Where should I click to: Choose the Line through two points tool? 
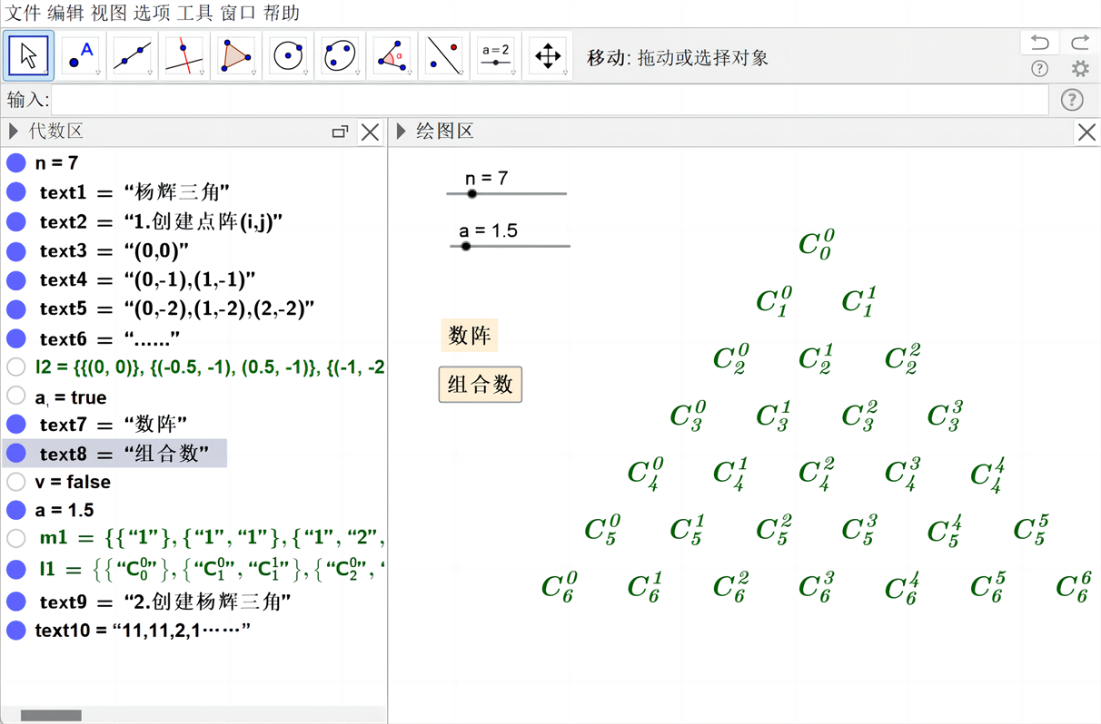133,56
